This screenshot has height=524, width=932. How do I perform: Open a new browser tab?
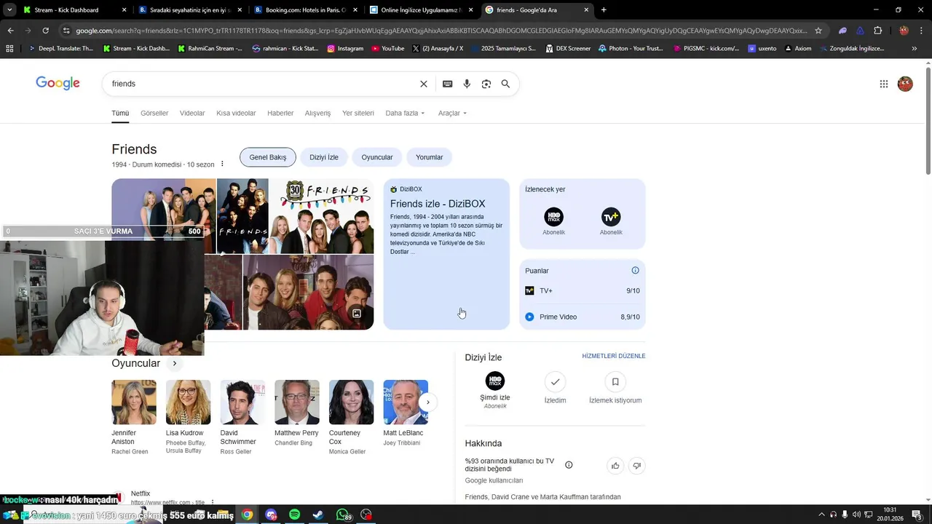(604, 10)
